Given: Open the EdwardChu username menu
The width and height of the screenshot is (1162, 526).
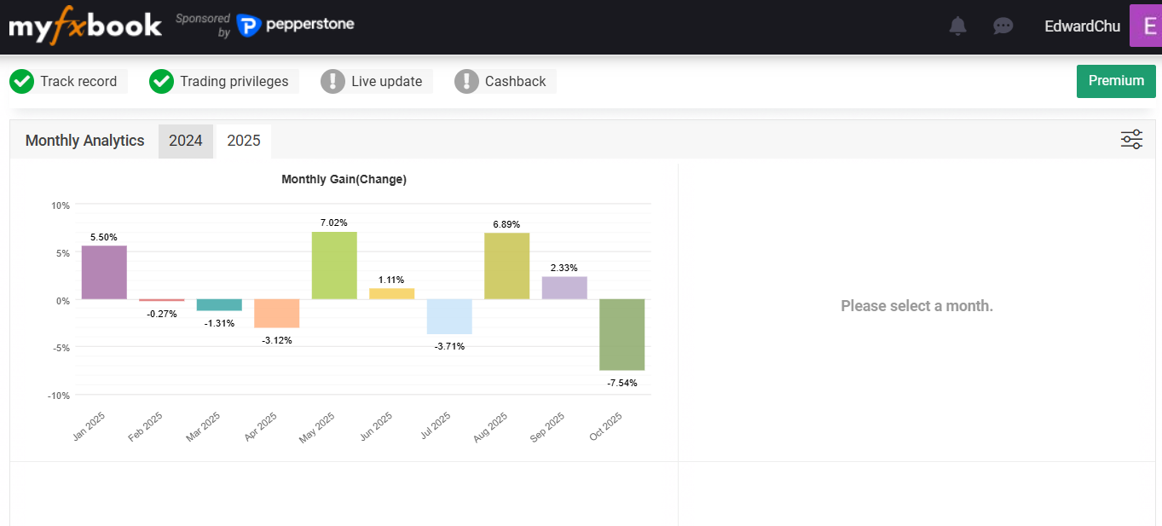Looking at the screenshot, I should 1082,26.
